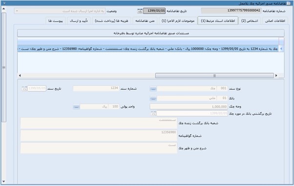Click ellipsis lookup button for بانک
The height and width of the screenshot is (186, 294).
(x=153, y=99)
